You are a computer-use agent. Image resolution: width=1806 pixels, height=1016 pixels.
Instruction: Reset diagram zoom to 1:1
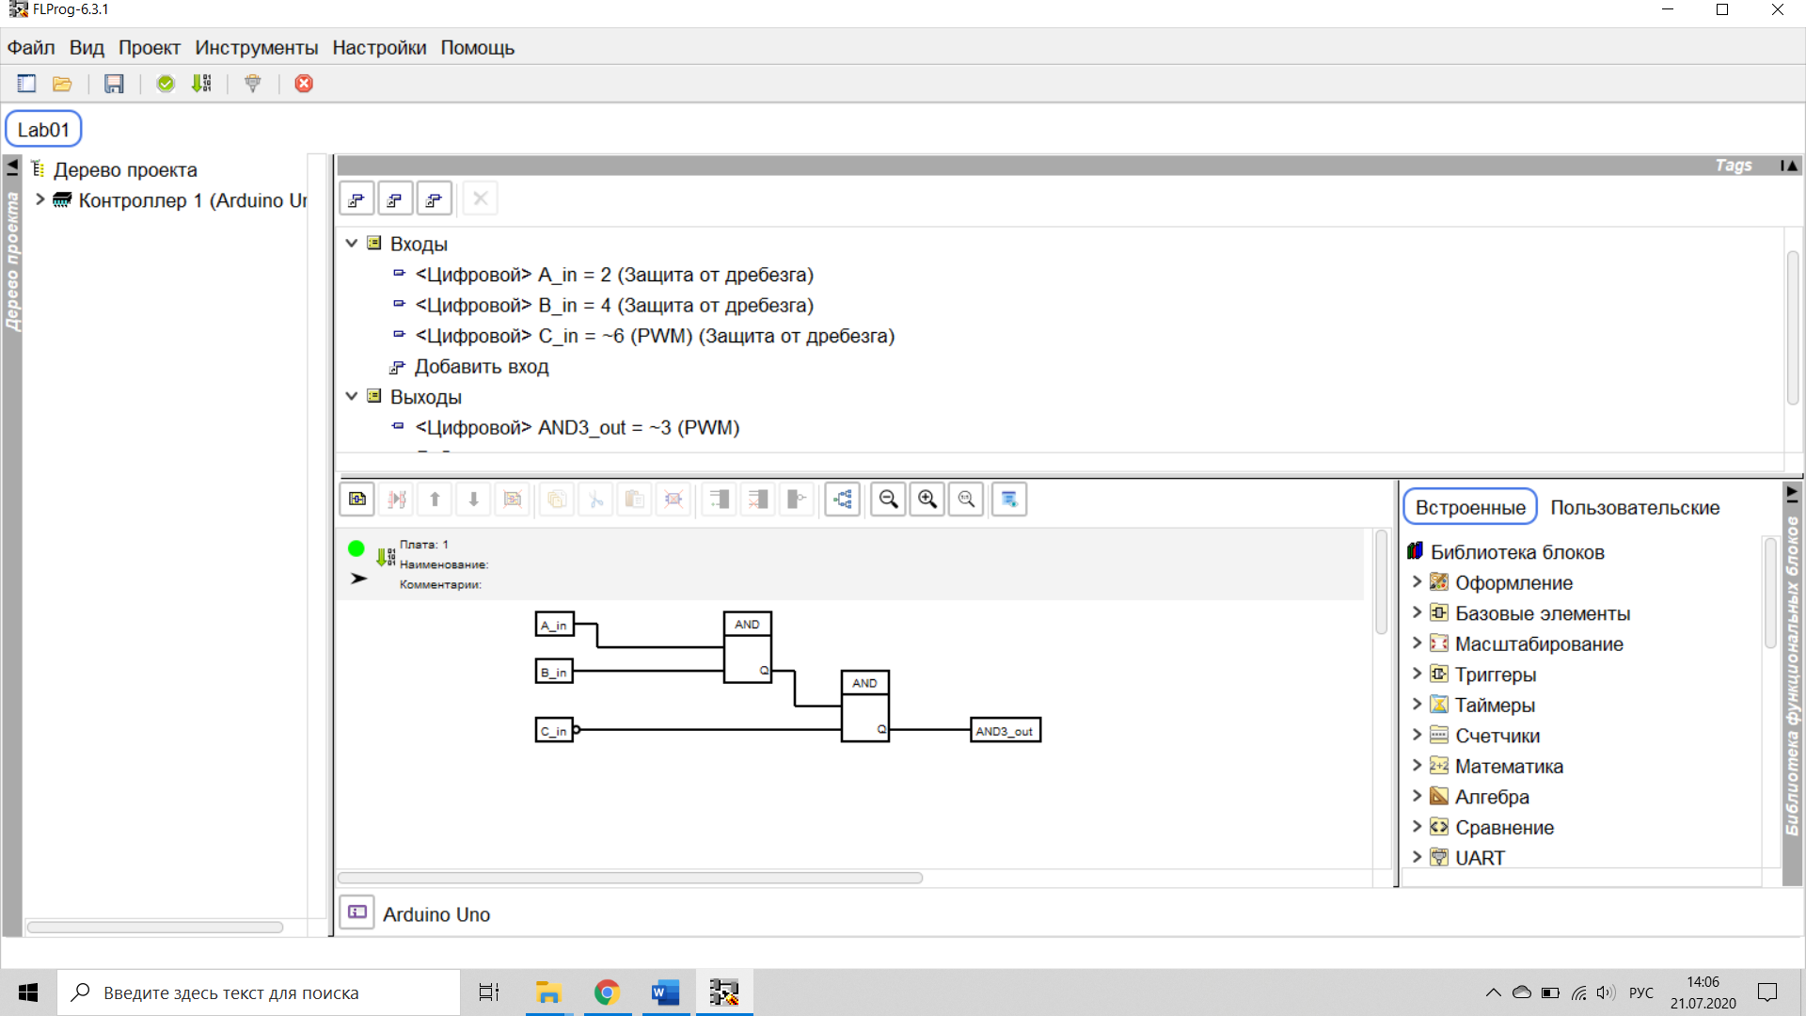point(966,500)
